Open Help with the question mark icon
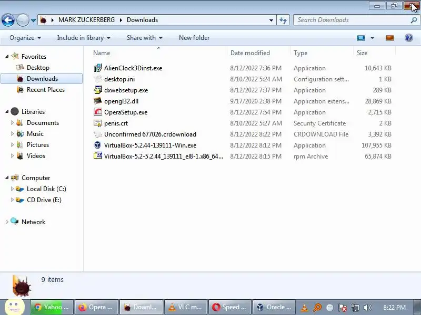Image resolution: width=421 pixels, height=315 pixels. point(409,38)
